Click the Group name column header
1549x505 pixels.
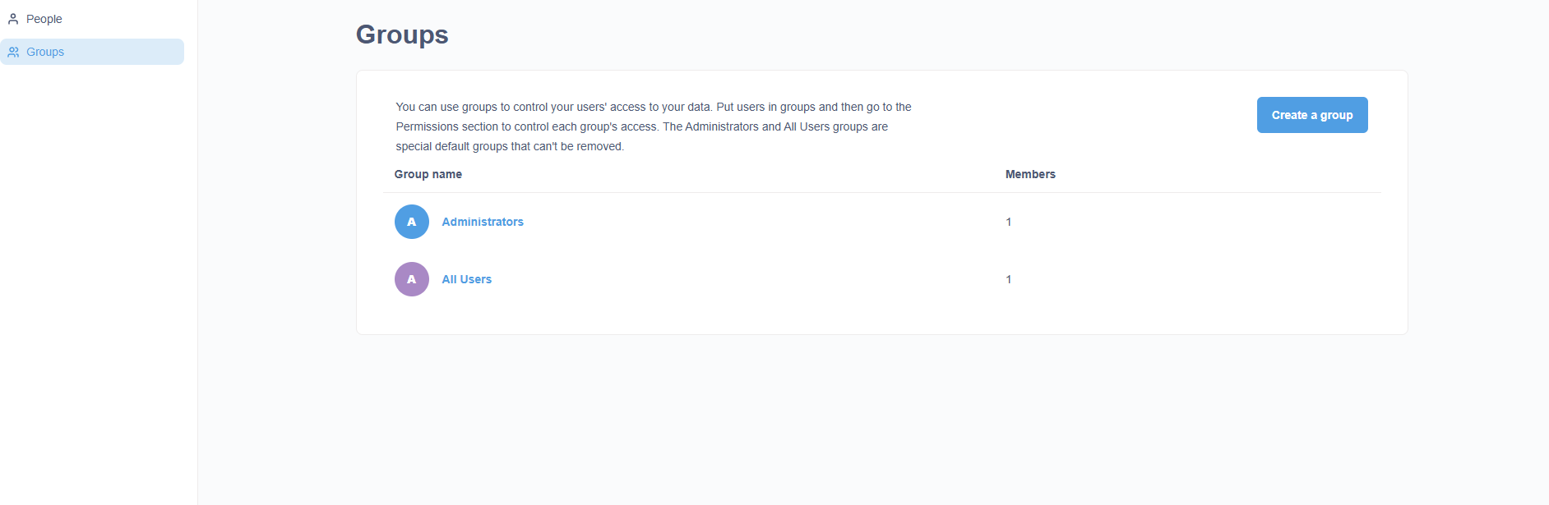[428, 174]
